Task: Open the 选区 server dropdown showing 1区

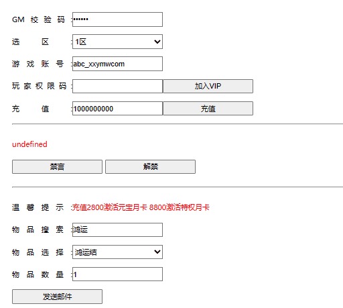Action: pos(117,42)
